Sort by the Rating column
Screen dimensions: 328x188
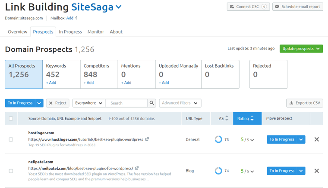coord(247,118)
